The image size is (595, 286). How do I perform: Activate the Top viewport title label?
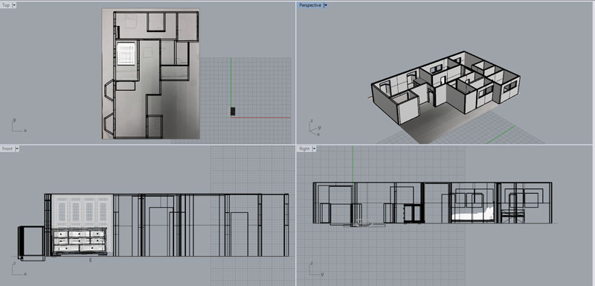pyautogui.click(x=7, y=5)
